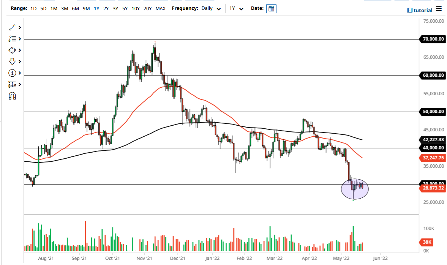Pick the measurement tool in the sidebar
Viewport: 447px width, 265px height.
click(x=11, y=84)
